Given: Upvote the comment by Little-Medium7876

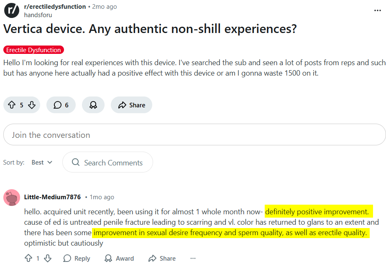Looking at the screenshot, I should click(x=28, y=259).
